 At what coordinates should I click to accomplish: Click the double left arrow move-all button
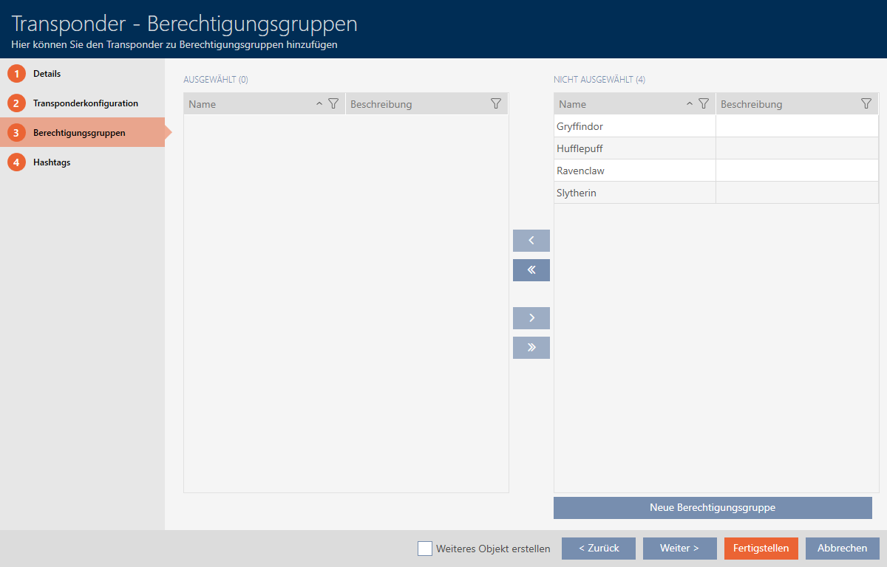[531, 270]
